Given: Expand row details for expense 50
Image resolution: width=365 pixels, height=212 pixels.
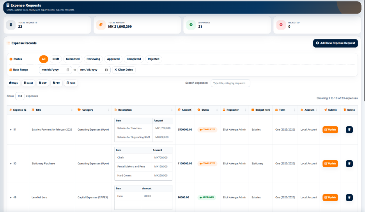Looking at the screenshot, I should click(x=11, y=164).
